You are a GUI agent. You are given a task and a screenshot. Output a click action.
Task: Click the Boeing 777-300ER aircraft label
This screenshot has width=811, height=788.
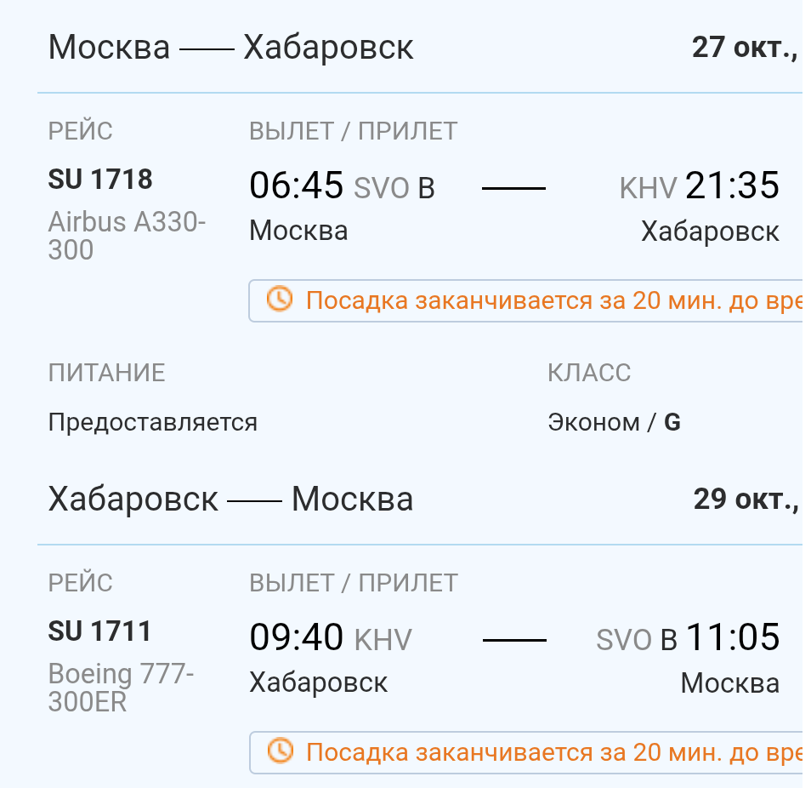click(x=121, y=688)
